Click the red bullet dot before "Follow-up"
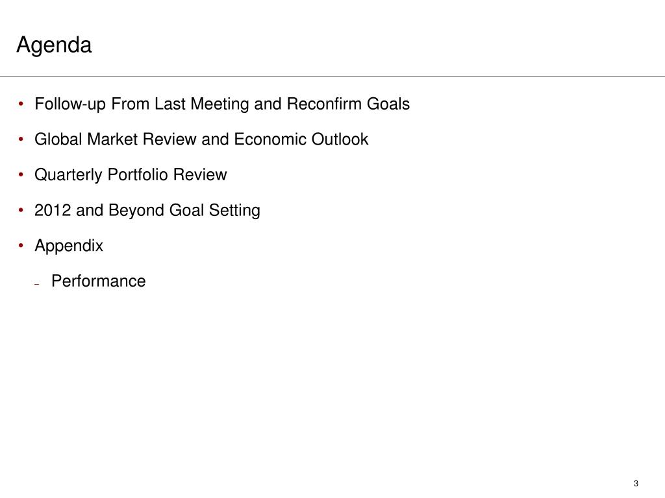The image size is (665, 498). point(21,103)
